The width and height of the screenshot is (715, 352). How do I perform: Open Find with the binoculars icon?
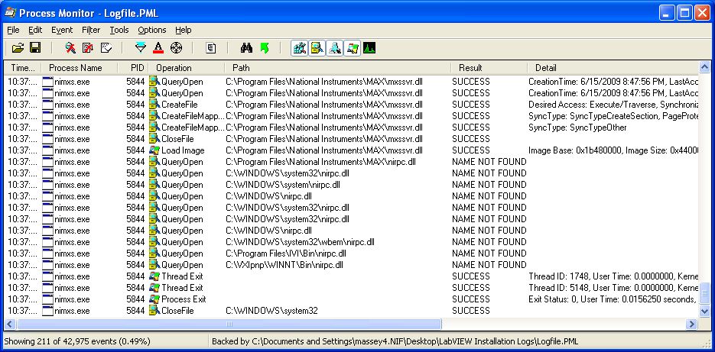(x=247, y=48)
